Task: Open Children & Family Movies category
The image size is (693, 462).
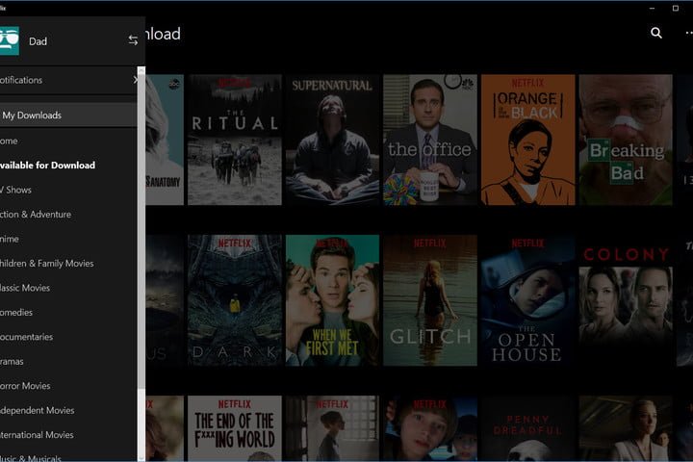Action: [x=68, y=264]
